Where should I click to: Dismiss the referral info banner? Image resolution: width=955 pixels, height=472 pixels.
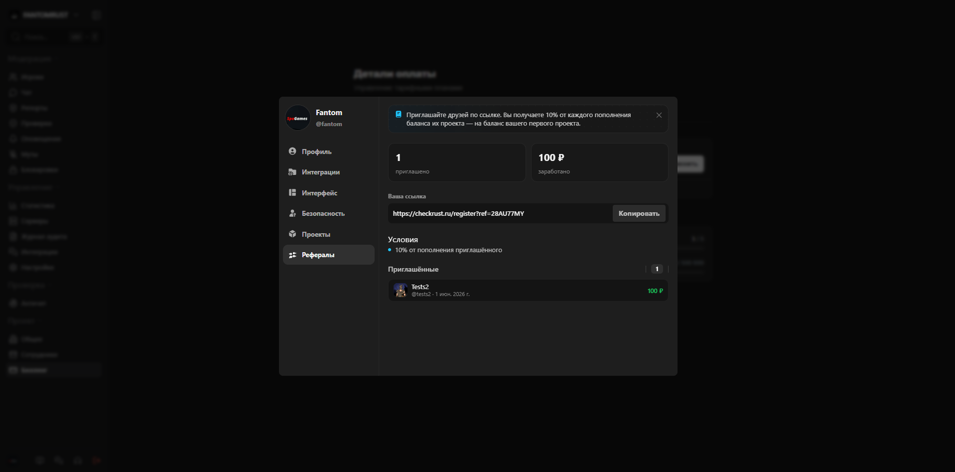(659, 115)
